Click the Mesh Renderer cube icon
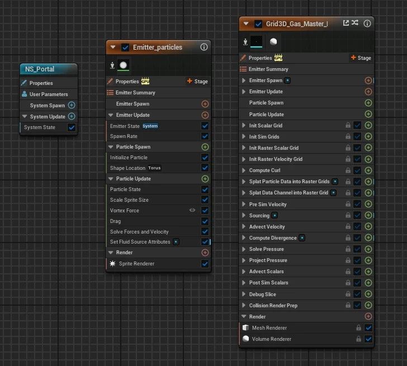Image resolution: width=407 pixels, height=366 pixels. pos(245,327)
